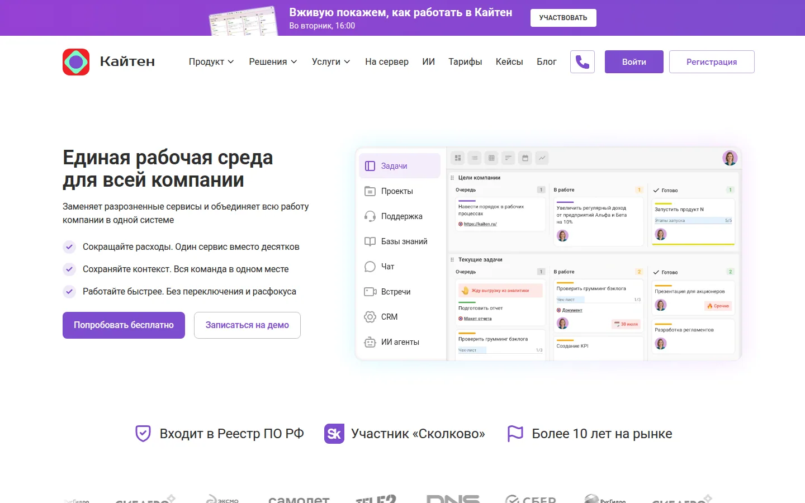Image resolution: width=805 pixels, height=503 pixels.
Task: Click the Kaiten logo icon
Action: coord(76,62)
